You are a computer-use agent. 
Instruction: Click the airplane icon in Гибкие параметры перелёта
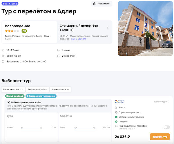click(x=8, y=102)
